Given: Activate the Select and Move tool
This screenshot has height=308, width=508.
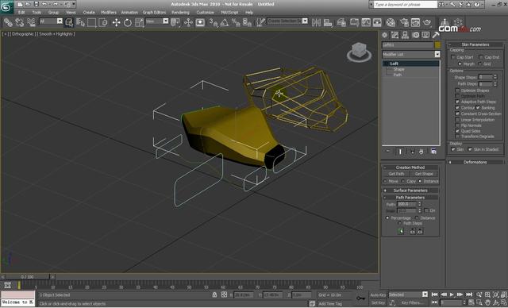Looking at the screenshot, I should click(116, 22).
